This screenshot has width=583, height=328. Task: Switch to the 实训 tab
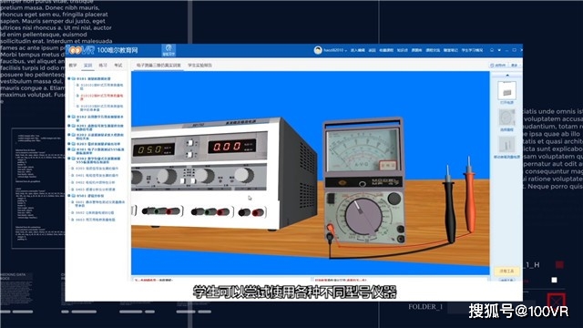pyautogui.click(x=87, y=66)
